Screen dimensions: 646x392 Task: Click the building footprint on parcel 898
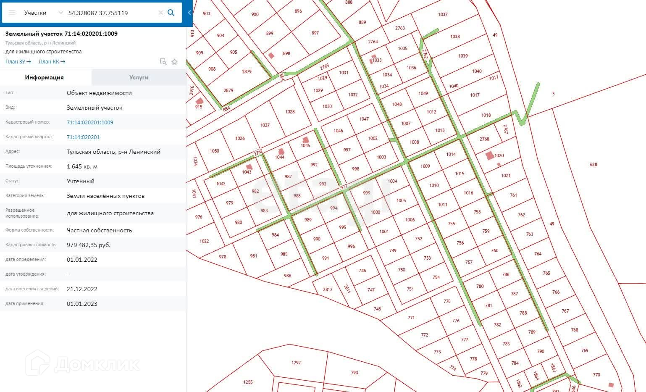(x=271, y=55)
